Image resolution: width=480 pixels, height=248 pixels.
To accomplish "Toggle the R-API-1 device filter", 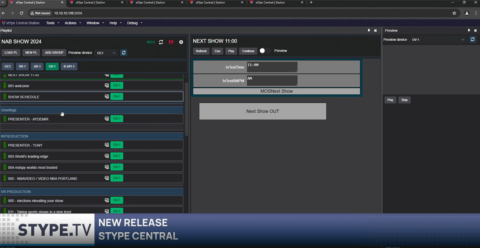I will coord(69,66).
